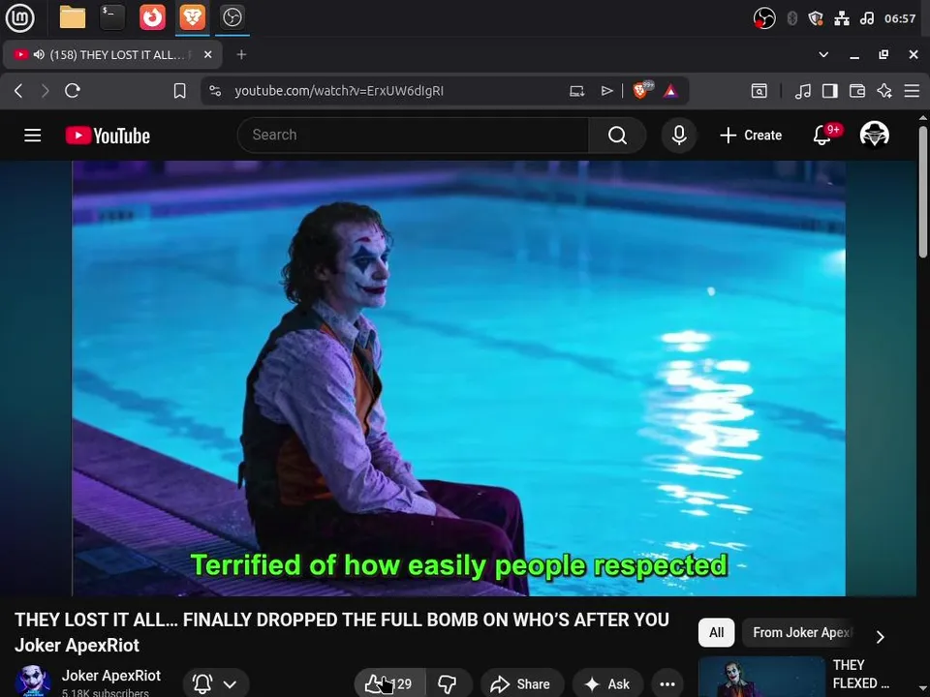The image size is (930, 697).
Task: Open the YouTube guide menu
Action: 33,136
